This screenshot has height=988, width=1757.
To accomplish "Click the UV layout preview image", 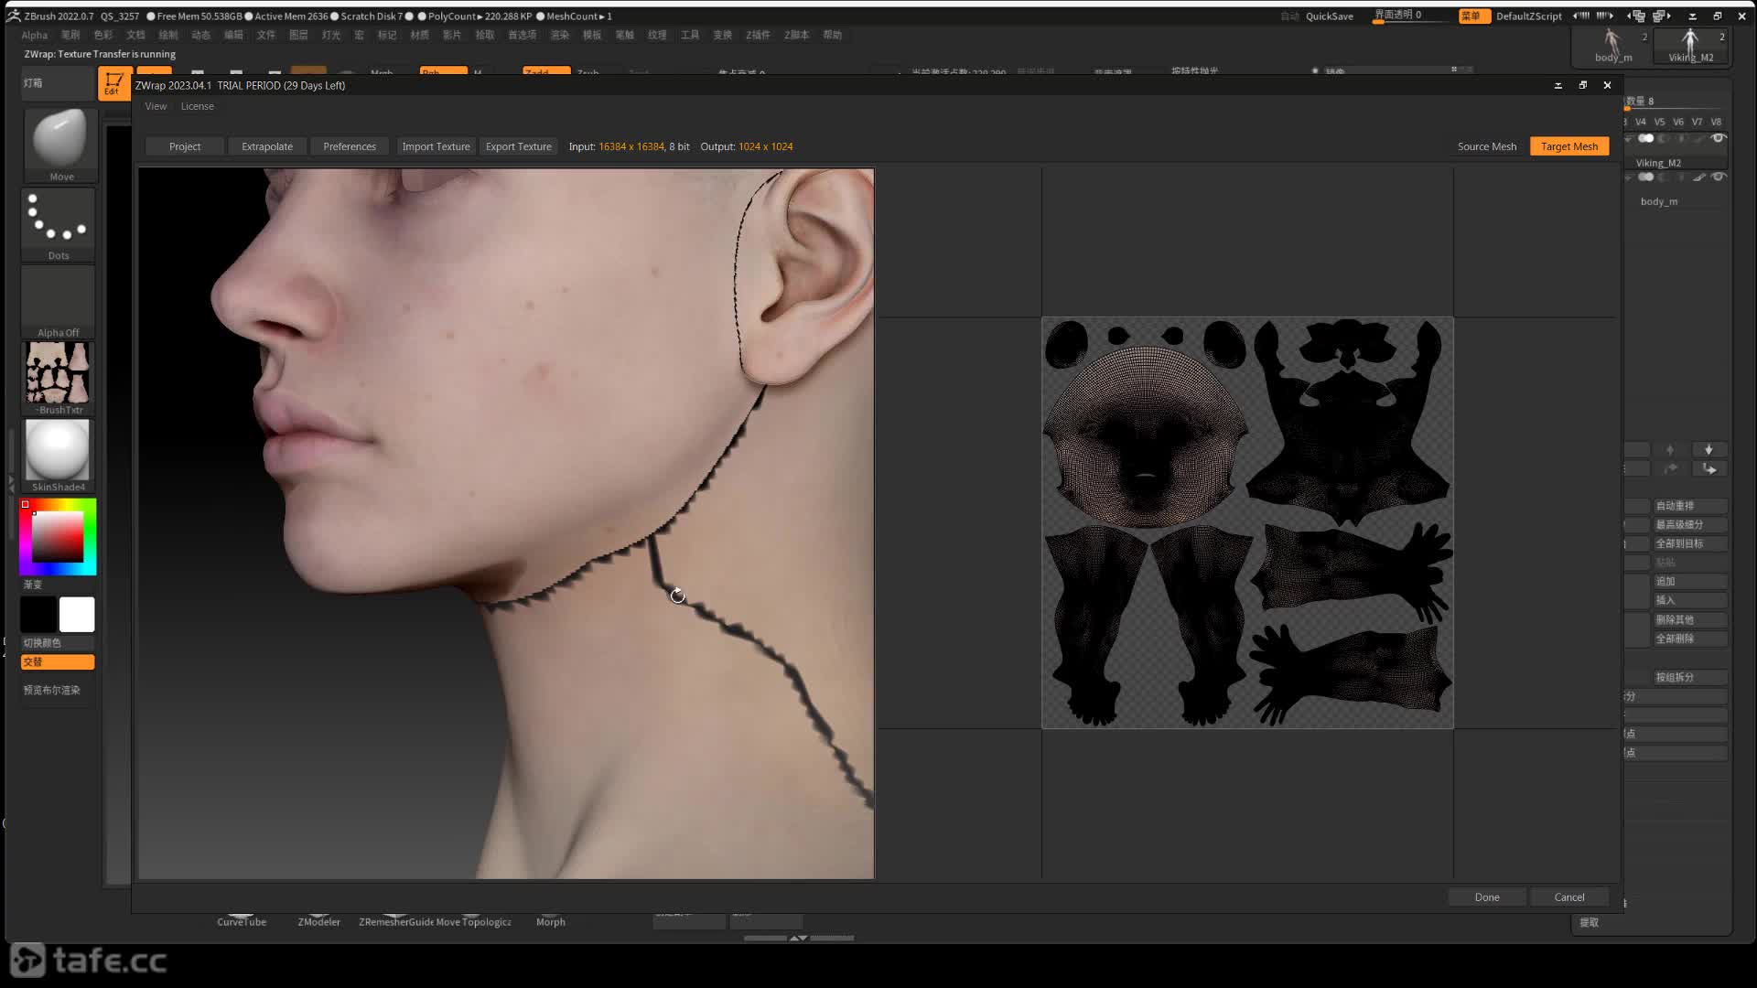I will point(1247,522).
